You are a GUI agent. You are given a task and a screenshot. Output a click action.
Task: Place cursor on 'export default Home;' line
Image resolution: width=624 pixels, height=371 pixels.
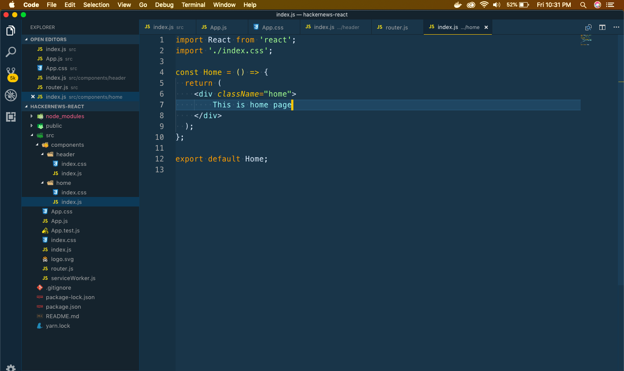point(221,159)
